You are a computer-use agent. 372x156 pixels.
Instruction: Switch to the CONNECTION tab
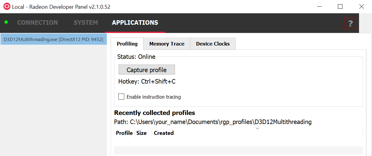(x=37, y=23)
